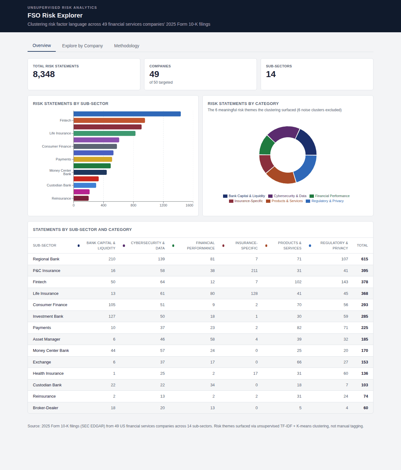Screen dimensions: 401x470
Task: Select the Health Insurance row label
Action: point(48,373)
